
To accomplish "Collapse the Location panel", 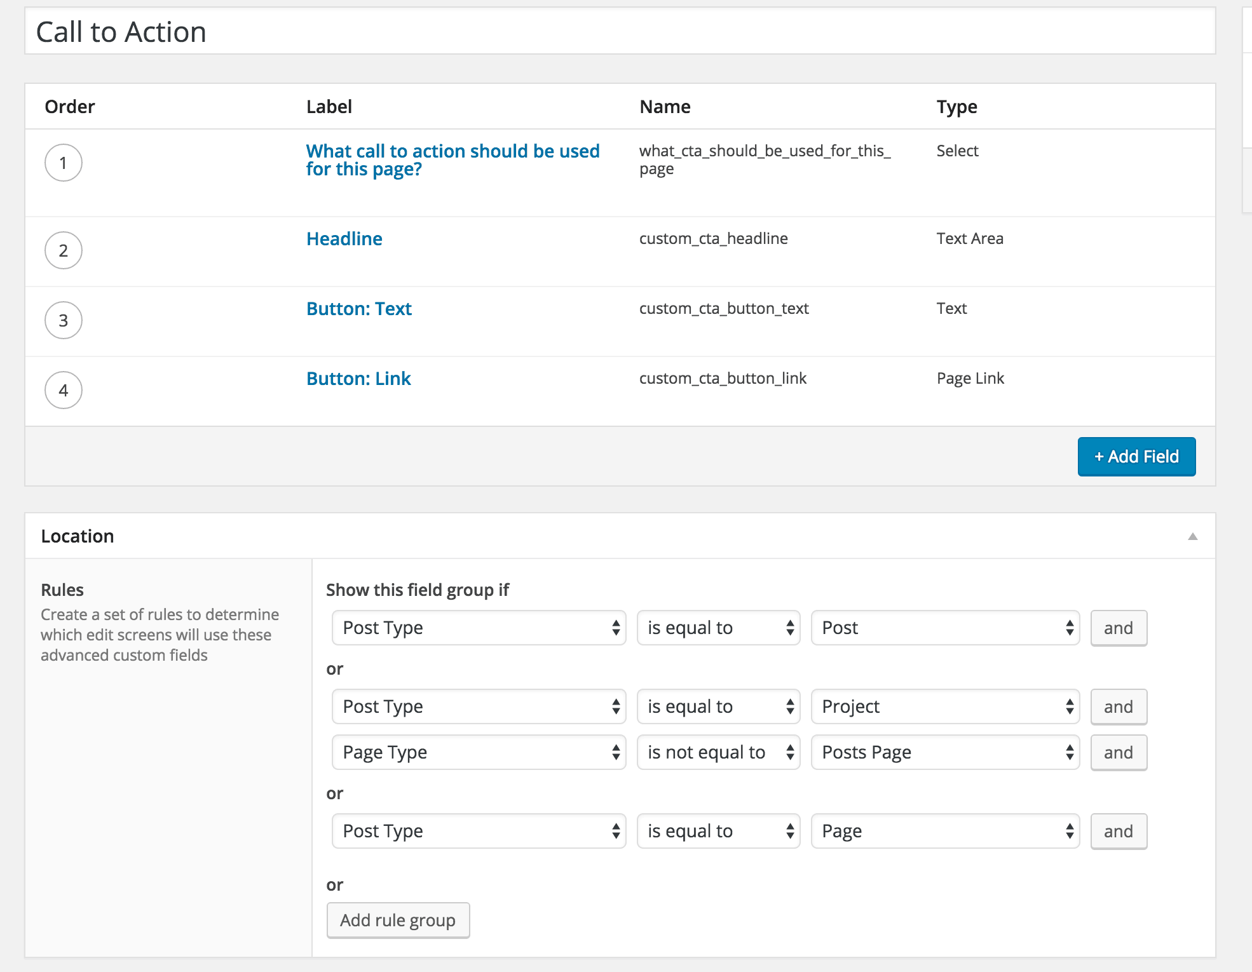I will point(1194,536).
